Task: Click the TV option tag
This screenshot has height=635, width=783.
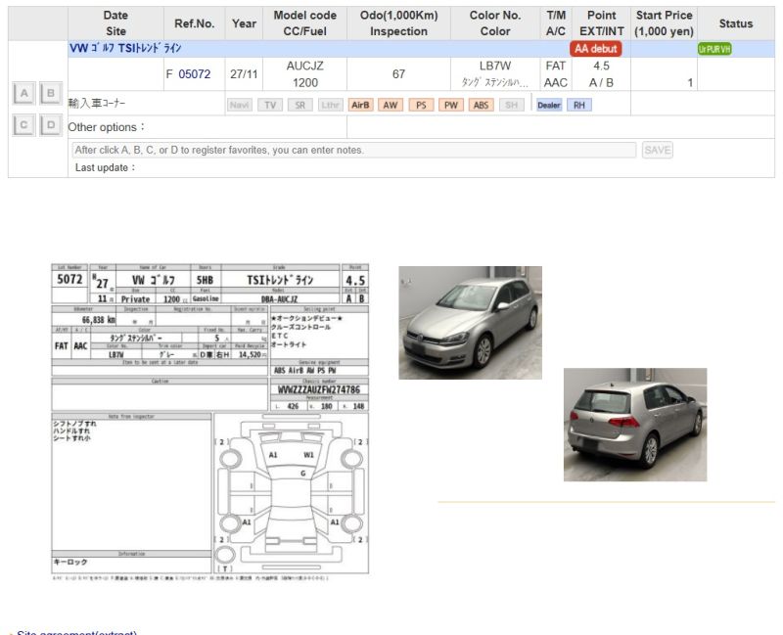Action: pos(270,105)
